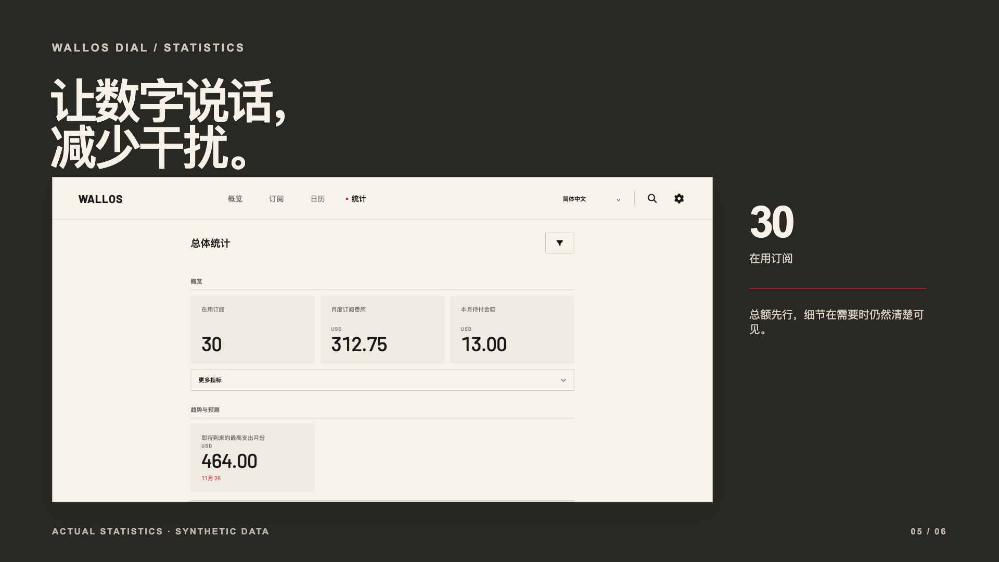999x562 pixels.
Task: Open search with the magnifier icon
Action: (x=652, y=198)
